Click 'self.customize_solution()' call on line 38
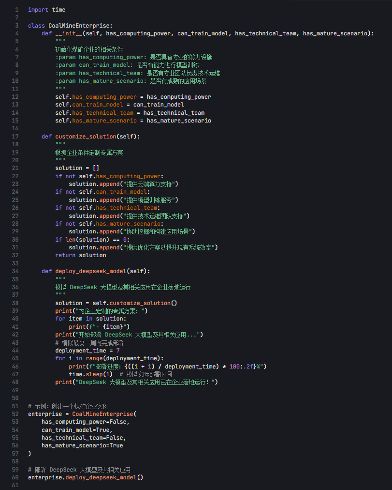Viewport: 392px width, 490px height. pyautogui.click(x=135, y=303)
